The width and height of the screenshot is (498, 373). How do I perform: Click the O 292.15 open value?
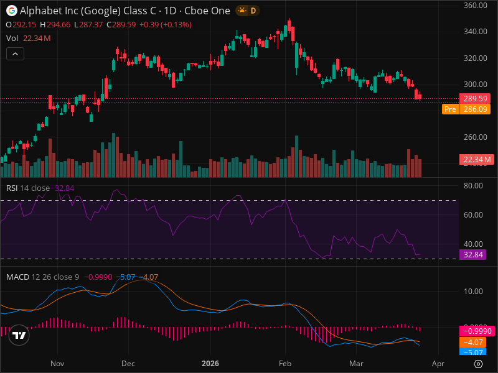tap(21, 25)
